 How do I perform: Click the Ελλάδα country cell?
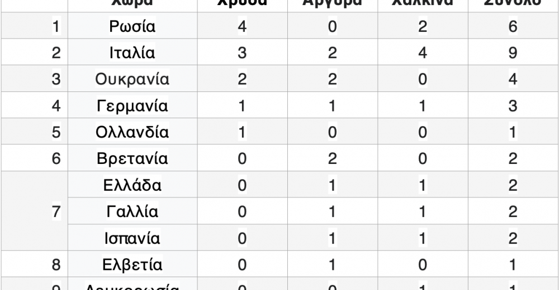[x=132, y=185]
